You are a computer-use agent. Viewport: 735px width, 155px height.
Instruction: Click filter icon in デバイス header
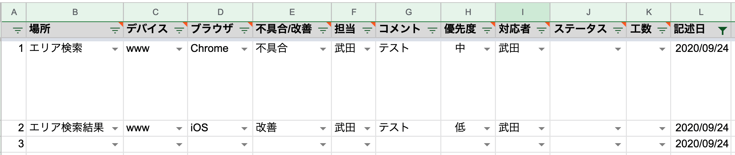coord(179,30)
